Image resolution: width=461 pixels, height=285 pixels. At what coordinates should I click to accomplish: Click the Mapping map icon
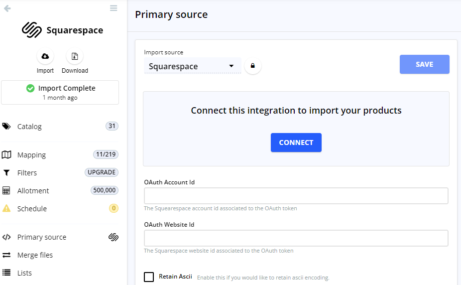tap(6, 154)
